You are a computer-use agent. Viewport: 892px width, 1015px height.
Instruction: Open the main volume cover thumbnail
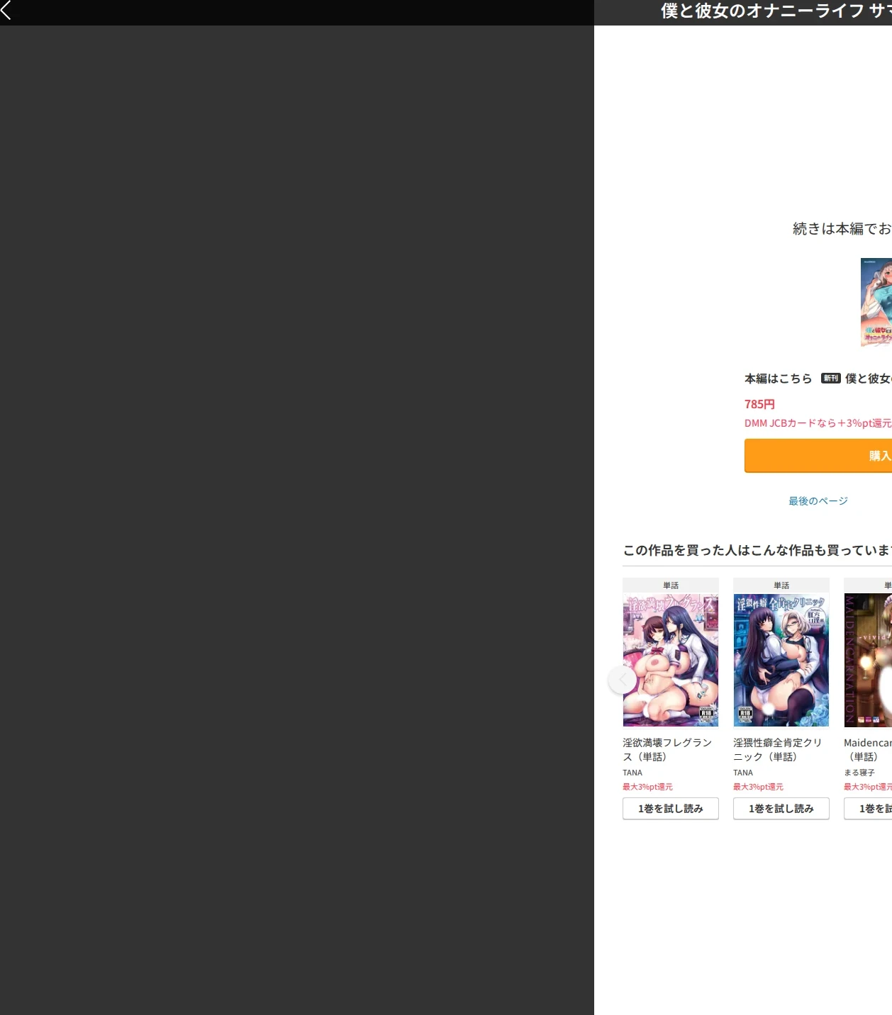(x=876, y=303)
